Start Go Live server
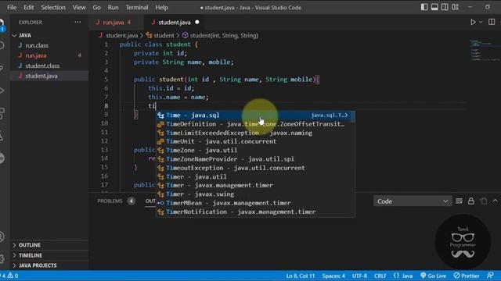This screenshot has width=501, height=281. click(433, 276)
